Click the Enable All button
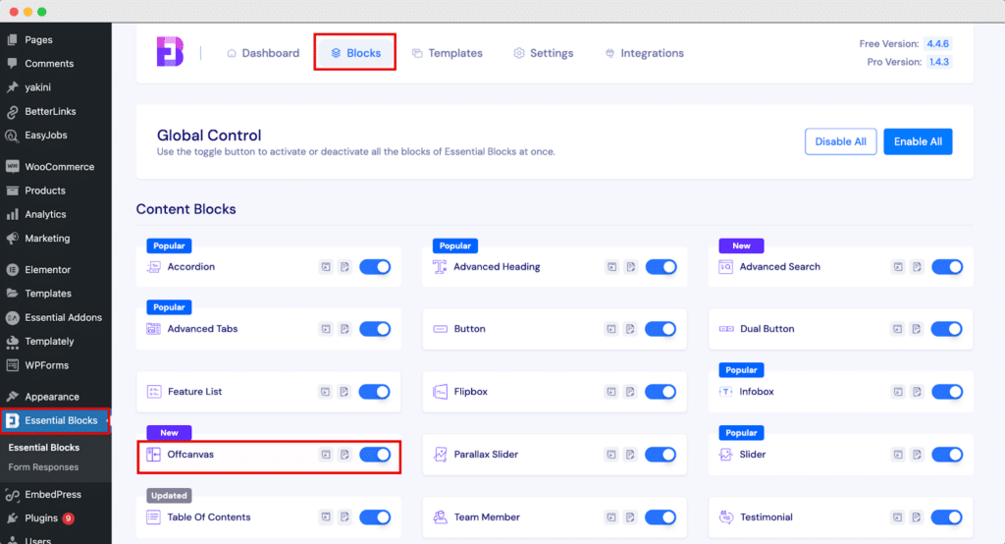 tap(918, 141)
